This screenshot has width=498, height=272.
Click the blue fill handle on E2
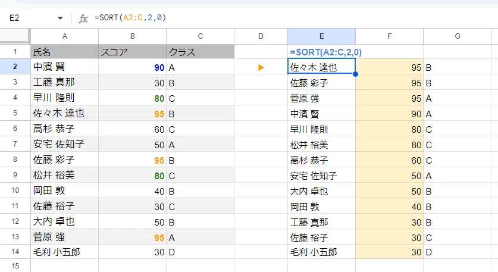(x=355, y=74)
